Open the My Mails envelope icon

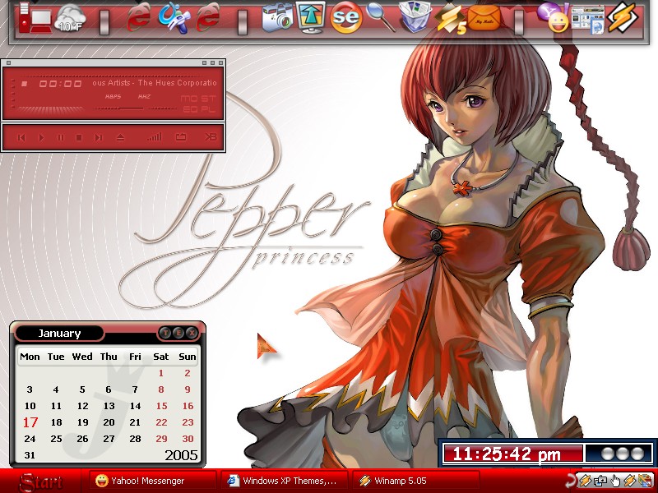(484, 19)
